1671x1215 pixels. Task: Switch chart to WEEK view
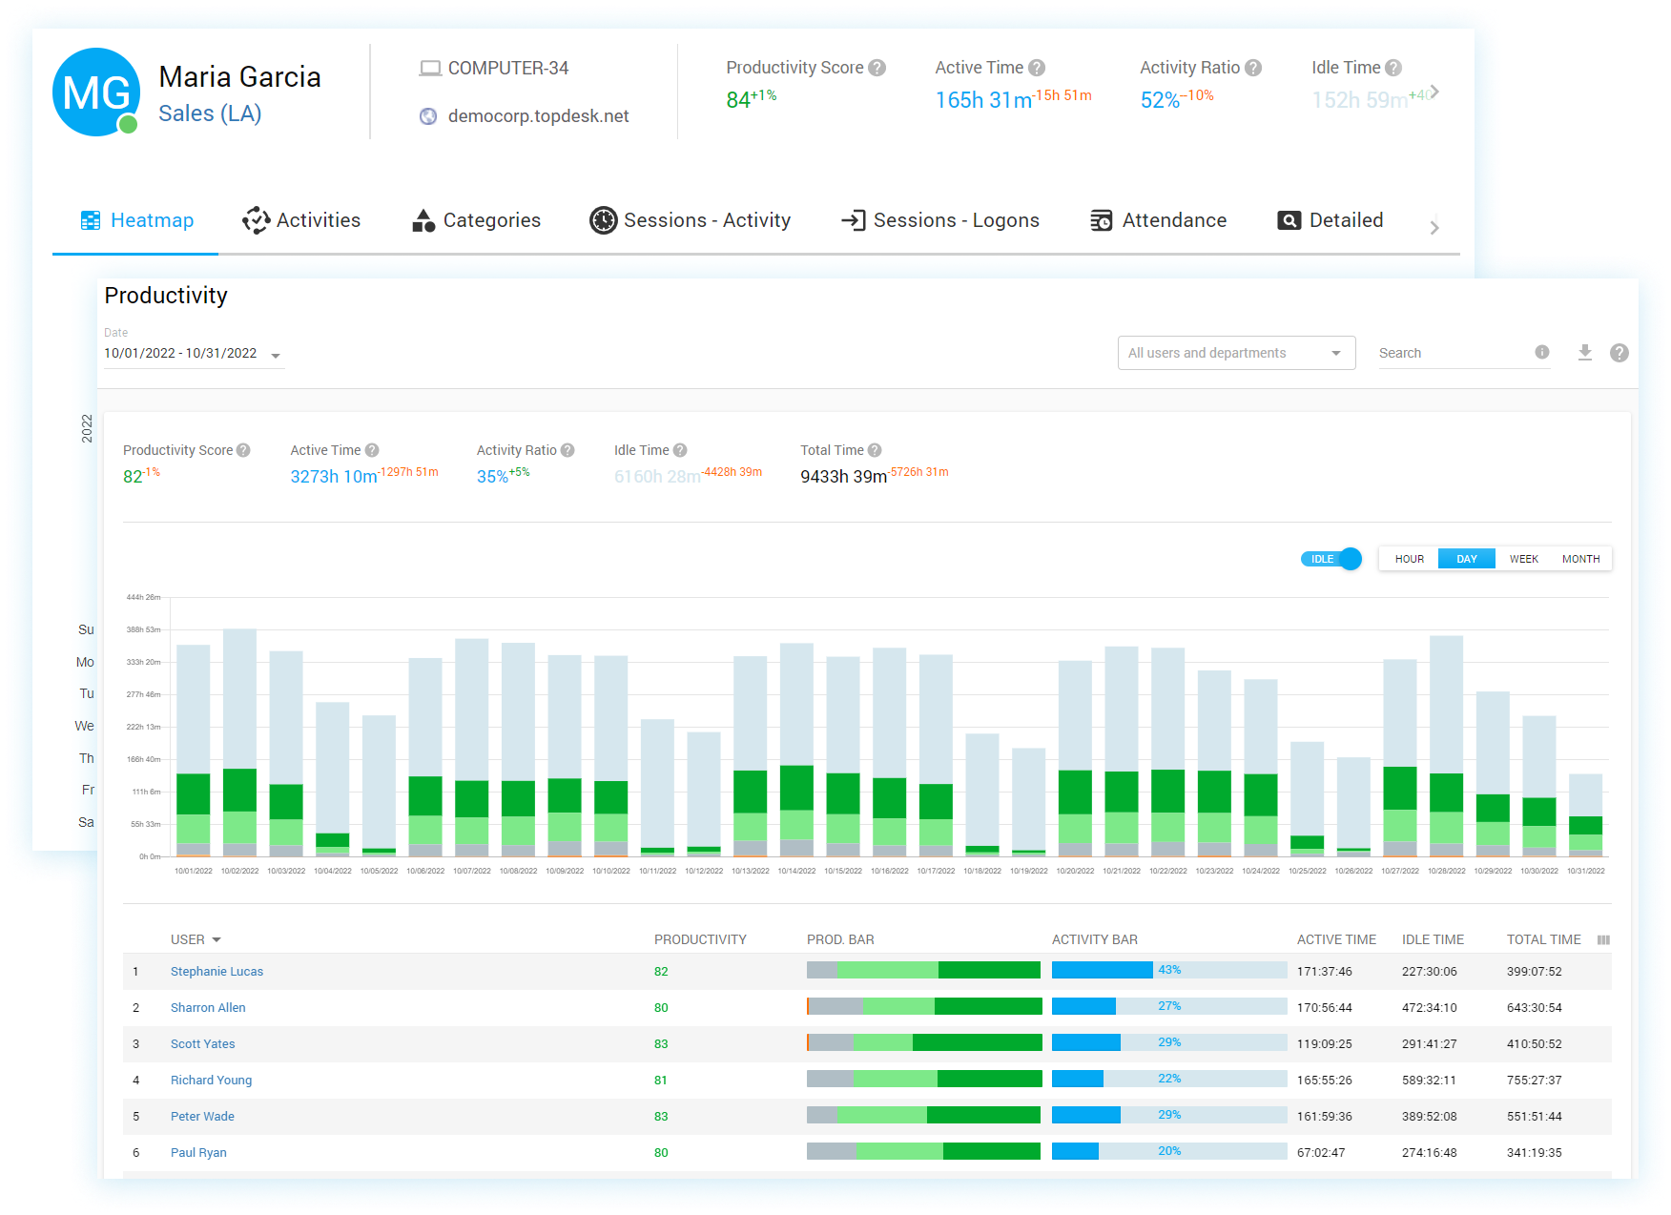point(1523,559)
